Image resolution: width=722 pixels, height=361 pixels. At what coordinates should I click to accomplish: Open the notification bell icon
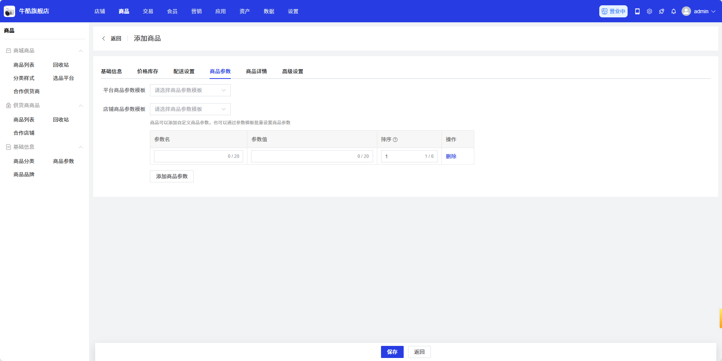click(674, 11)
